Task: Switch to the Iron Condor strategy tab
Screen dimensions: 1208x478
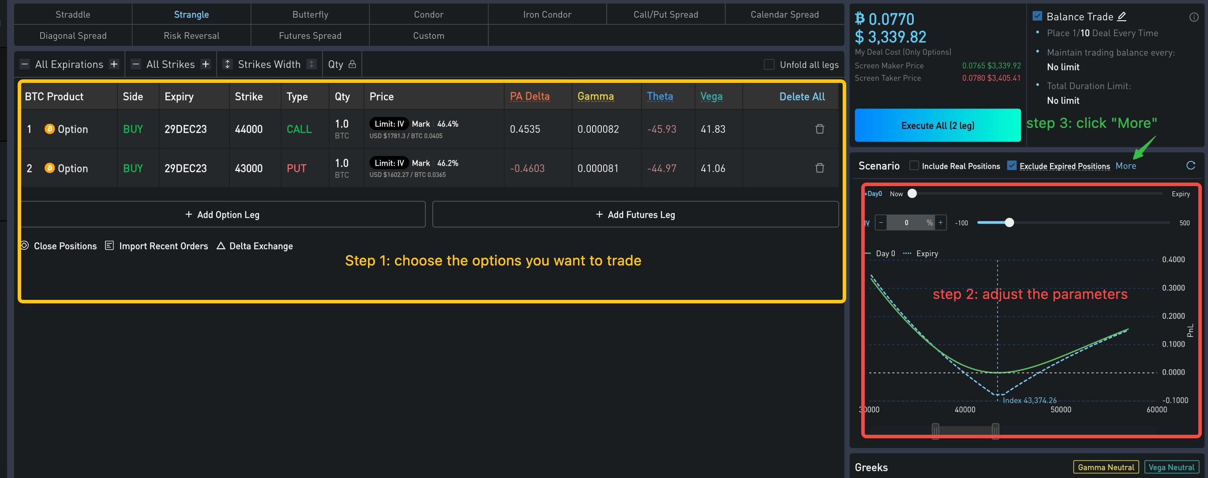Action: pos(547,15)
